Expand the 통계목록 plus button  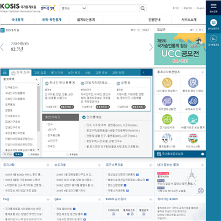click(x=37, y=79)
